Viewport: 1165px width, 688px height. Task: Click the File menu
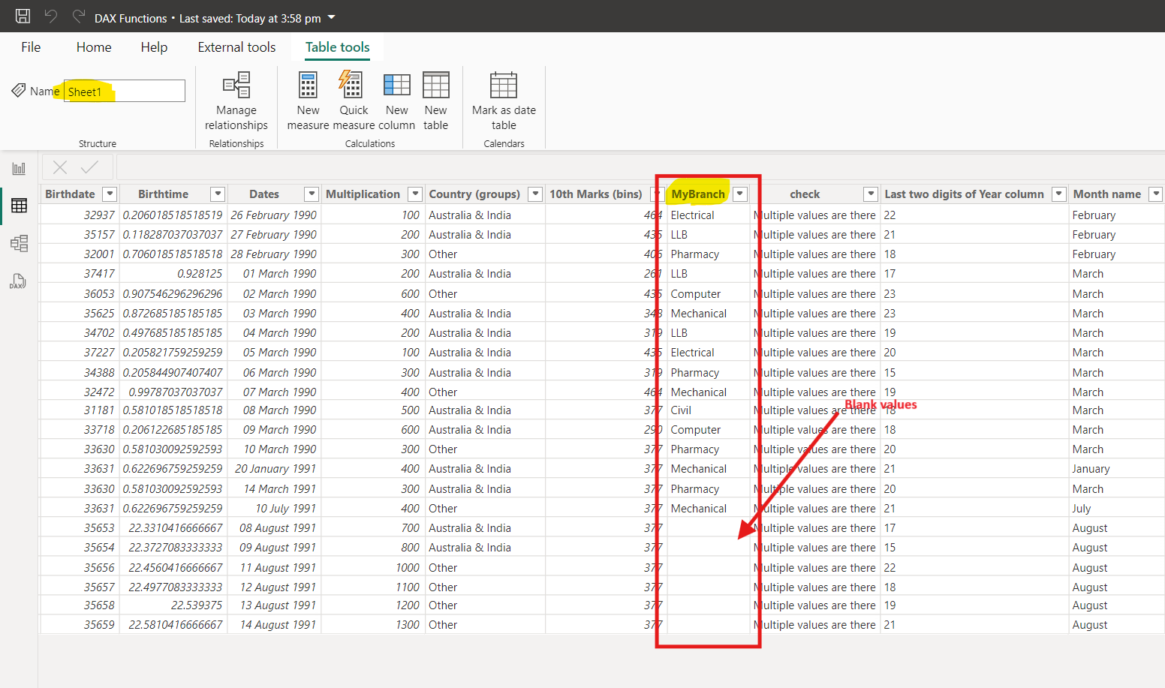coord(31,47)
